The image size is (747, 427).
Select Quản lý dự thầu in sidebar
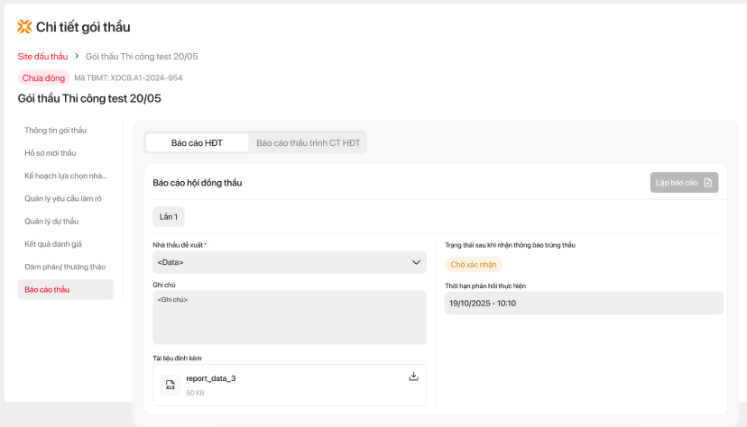(x=51, y=221)
